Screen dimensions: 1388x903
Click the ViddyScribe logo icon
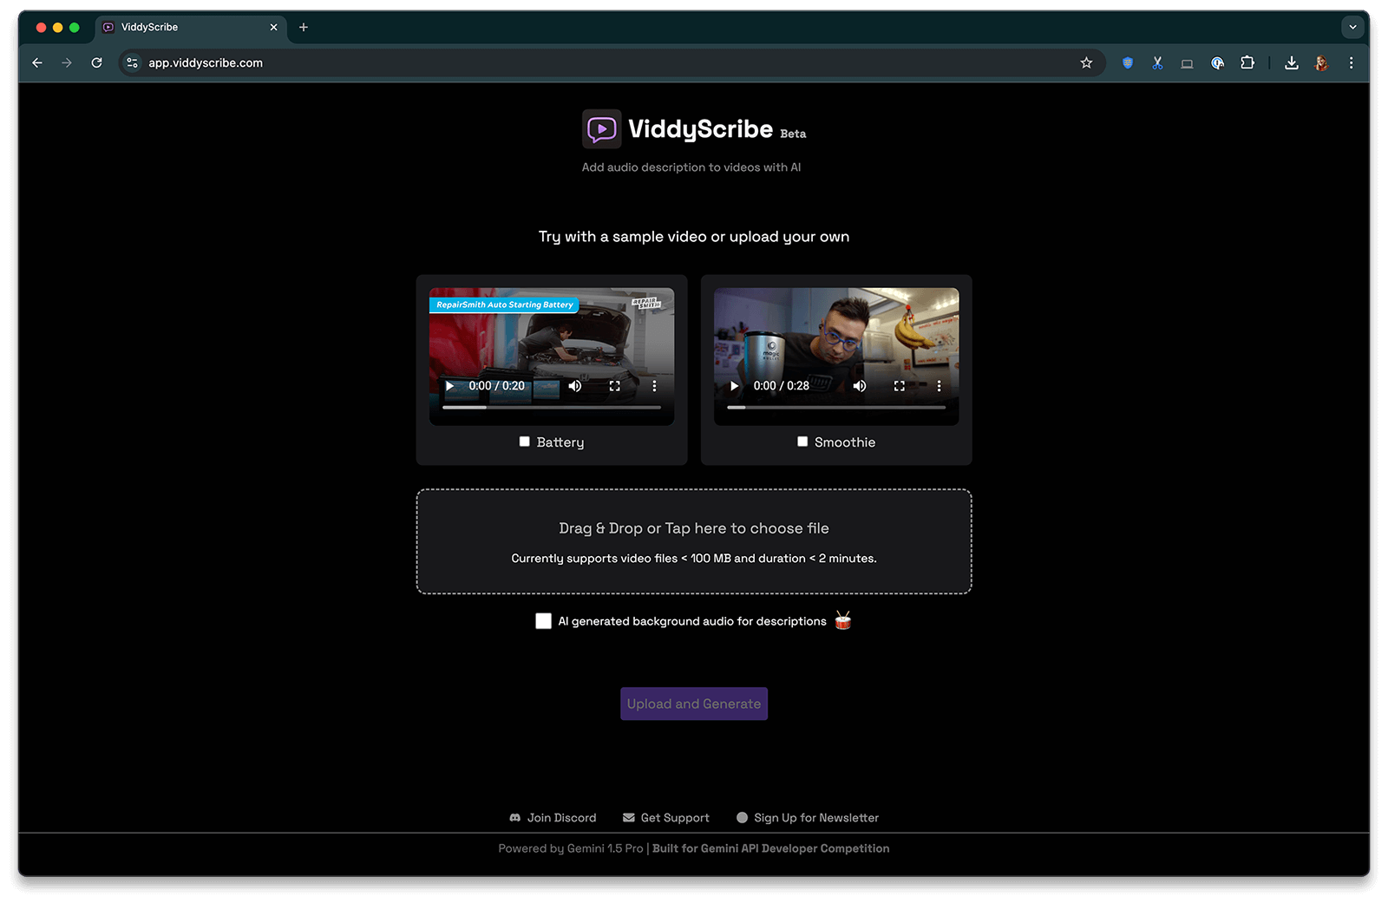pos(601,128)
